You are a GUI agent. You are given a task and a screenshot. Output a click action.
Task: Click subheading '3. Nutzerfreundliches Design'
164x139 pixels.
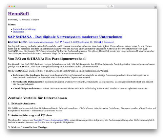pos(28,127)
